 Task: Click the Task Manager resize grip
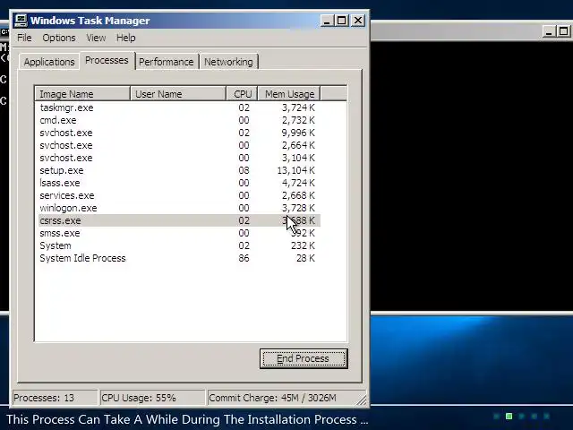[362, 400]
